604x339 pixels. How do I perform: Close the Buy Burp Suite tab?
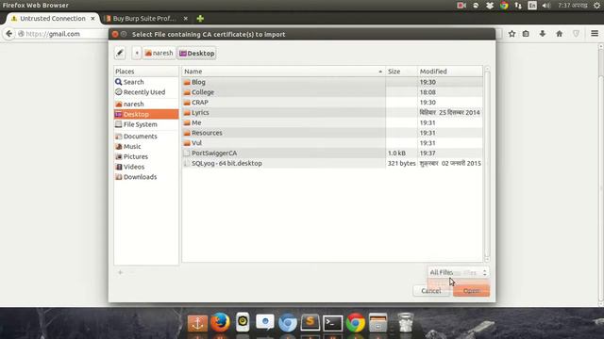click(x=186, y=19)
